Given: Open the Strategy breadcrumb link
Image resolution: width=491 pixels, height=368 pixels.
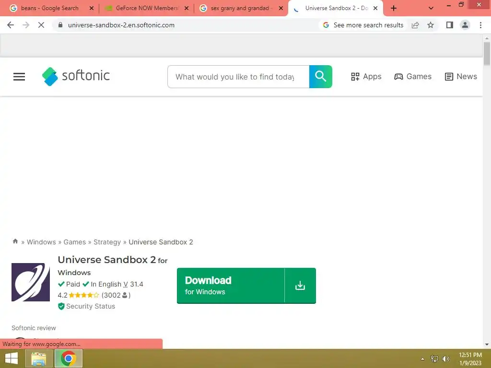Looking at the screenshot, I should (107, 242).
